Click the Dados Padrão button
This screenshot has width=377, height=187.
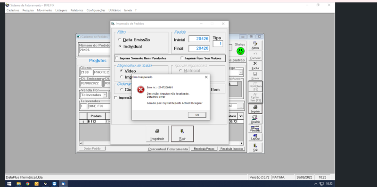coord(92,148)
